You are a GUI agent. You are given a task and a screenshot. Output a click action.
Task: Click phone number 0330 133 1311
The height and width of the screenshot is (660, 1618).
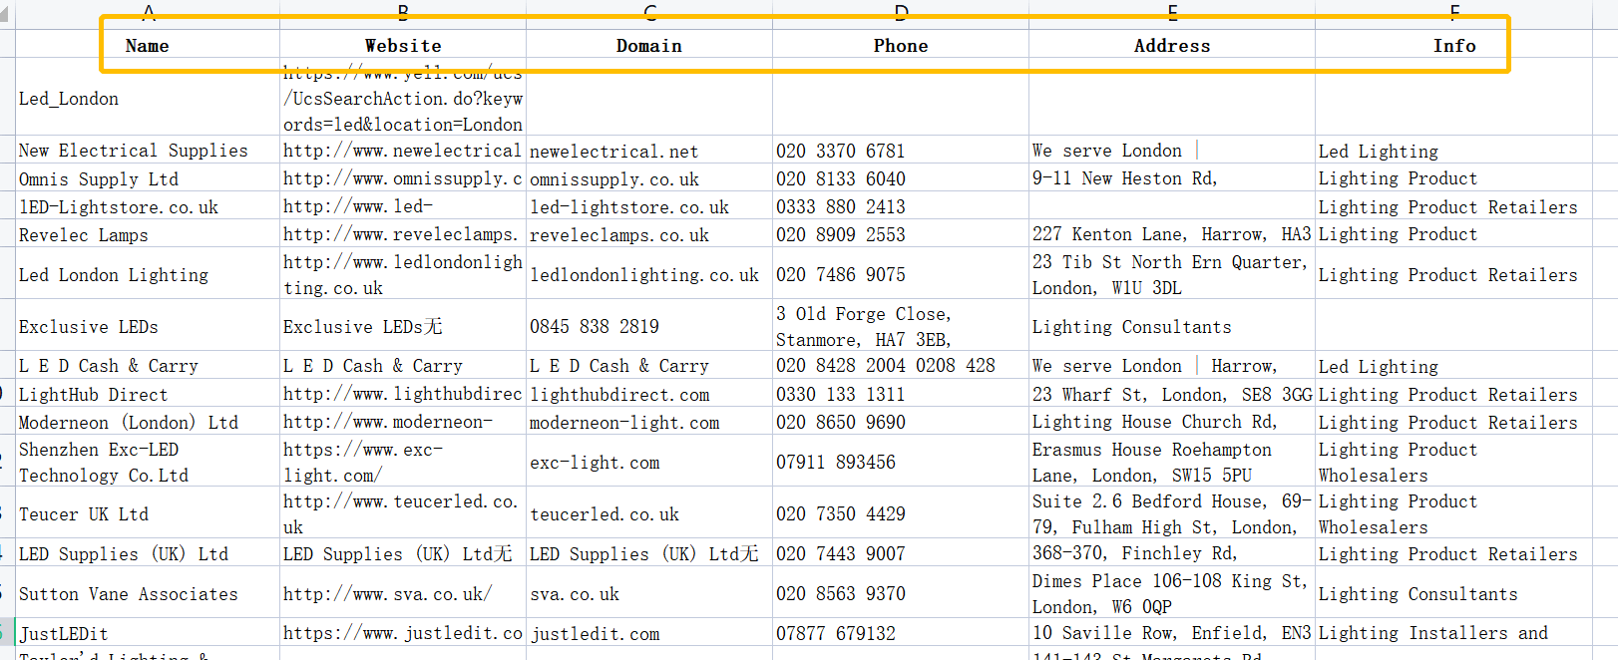901,394
